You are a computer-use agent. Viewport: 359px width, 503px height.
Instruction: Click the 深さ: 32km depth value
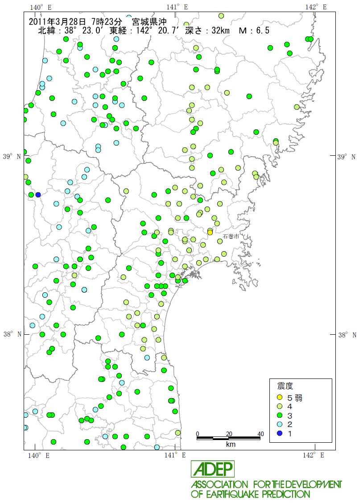(207, 30)
